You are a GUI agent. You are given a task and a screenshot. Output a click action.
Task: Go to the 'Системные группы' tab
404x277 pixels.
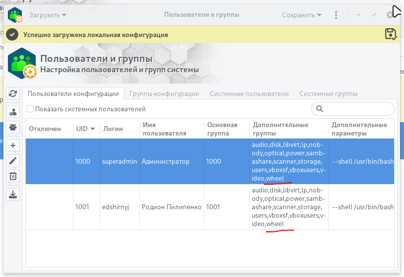tap(328, 93)
